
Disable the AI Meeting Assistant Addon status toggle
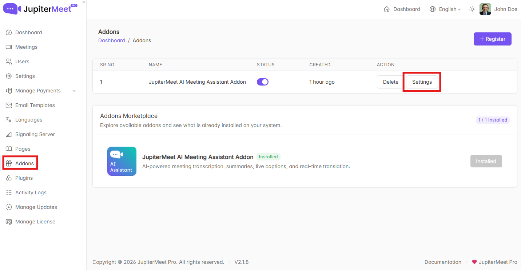[263, 82]
